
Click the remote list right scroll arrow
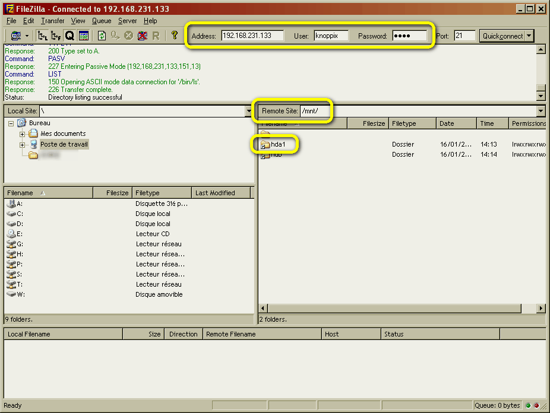[x=541, y=308]
